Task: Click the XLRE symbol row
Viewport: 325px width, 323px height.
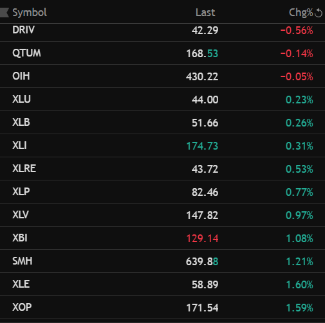Action: click(162, 169)
